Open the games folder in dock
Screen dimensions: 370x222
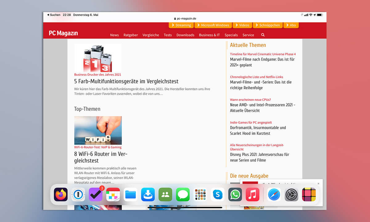pos(200,195)
